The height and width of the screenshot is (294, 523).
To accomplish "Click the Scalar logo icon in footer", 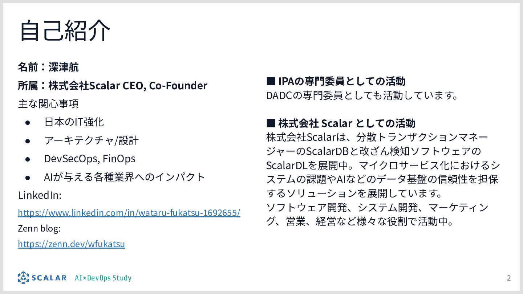I will tap(23, 278).
